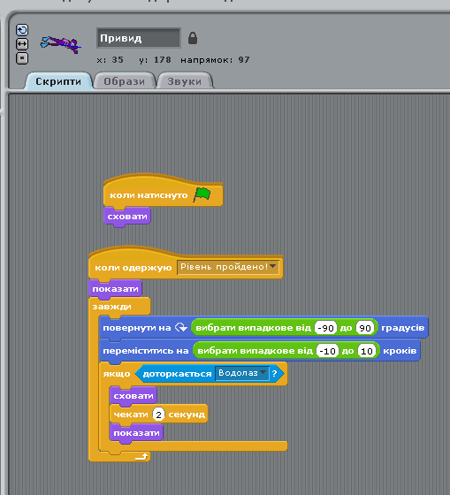The image size is (450, 495).
Task: Click the first сховати block under the flag
Action: [127, 217]
